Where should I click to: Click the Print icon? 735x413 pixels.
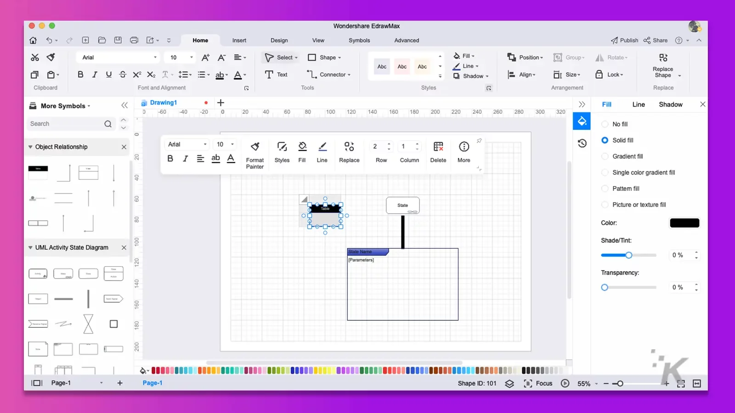coord(134,40)
